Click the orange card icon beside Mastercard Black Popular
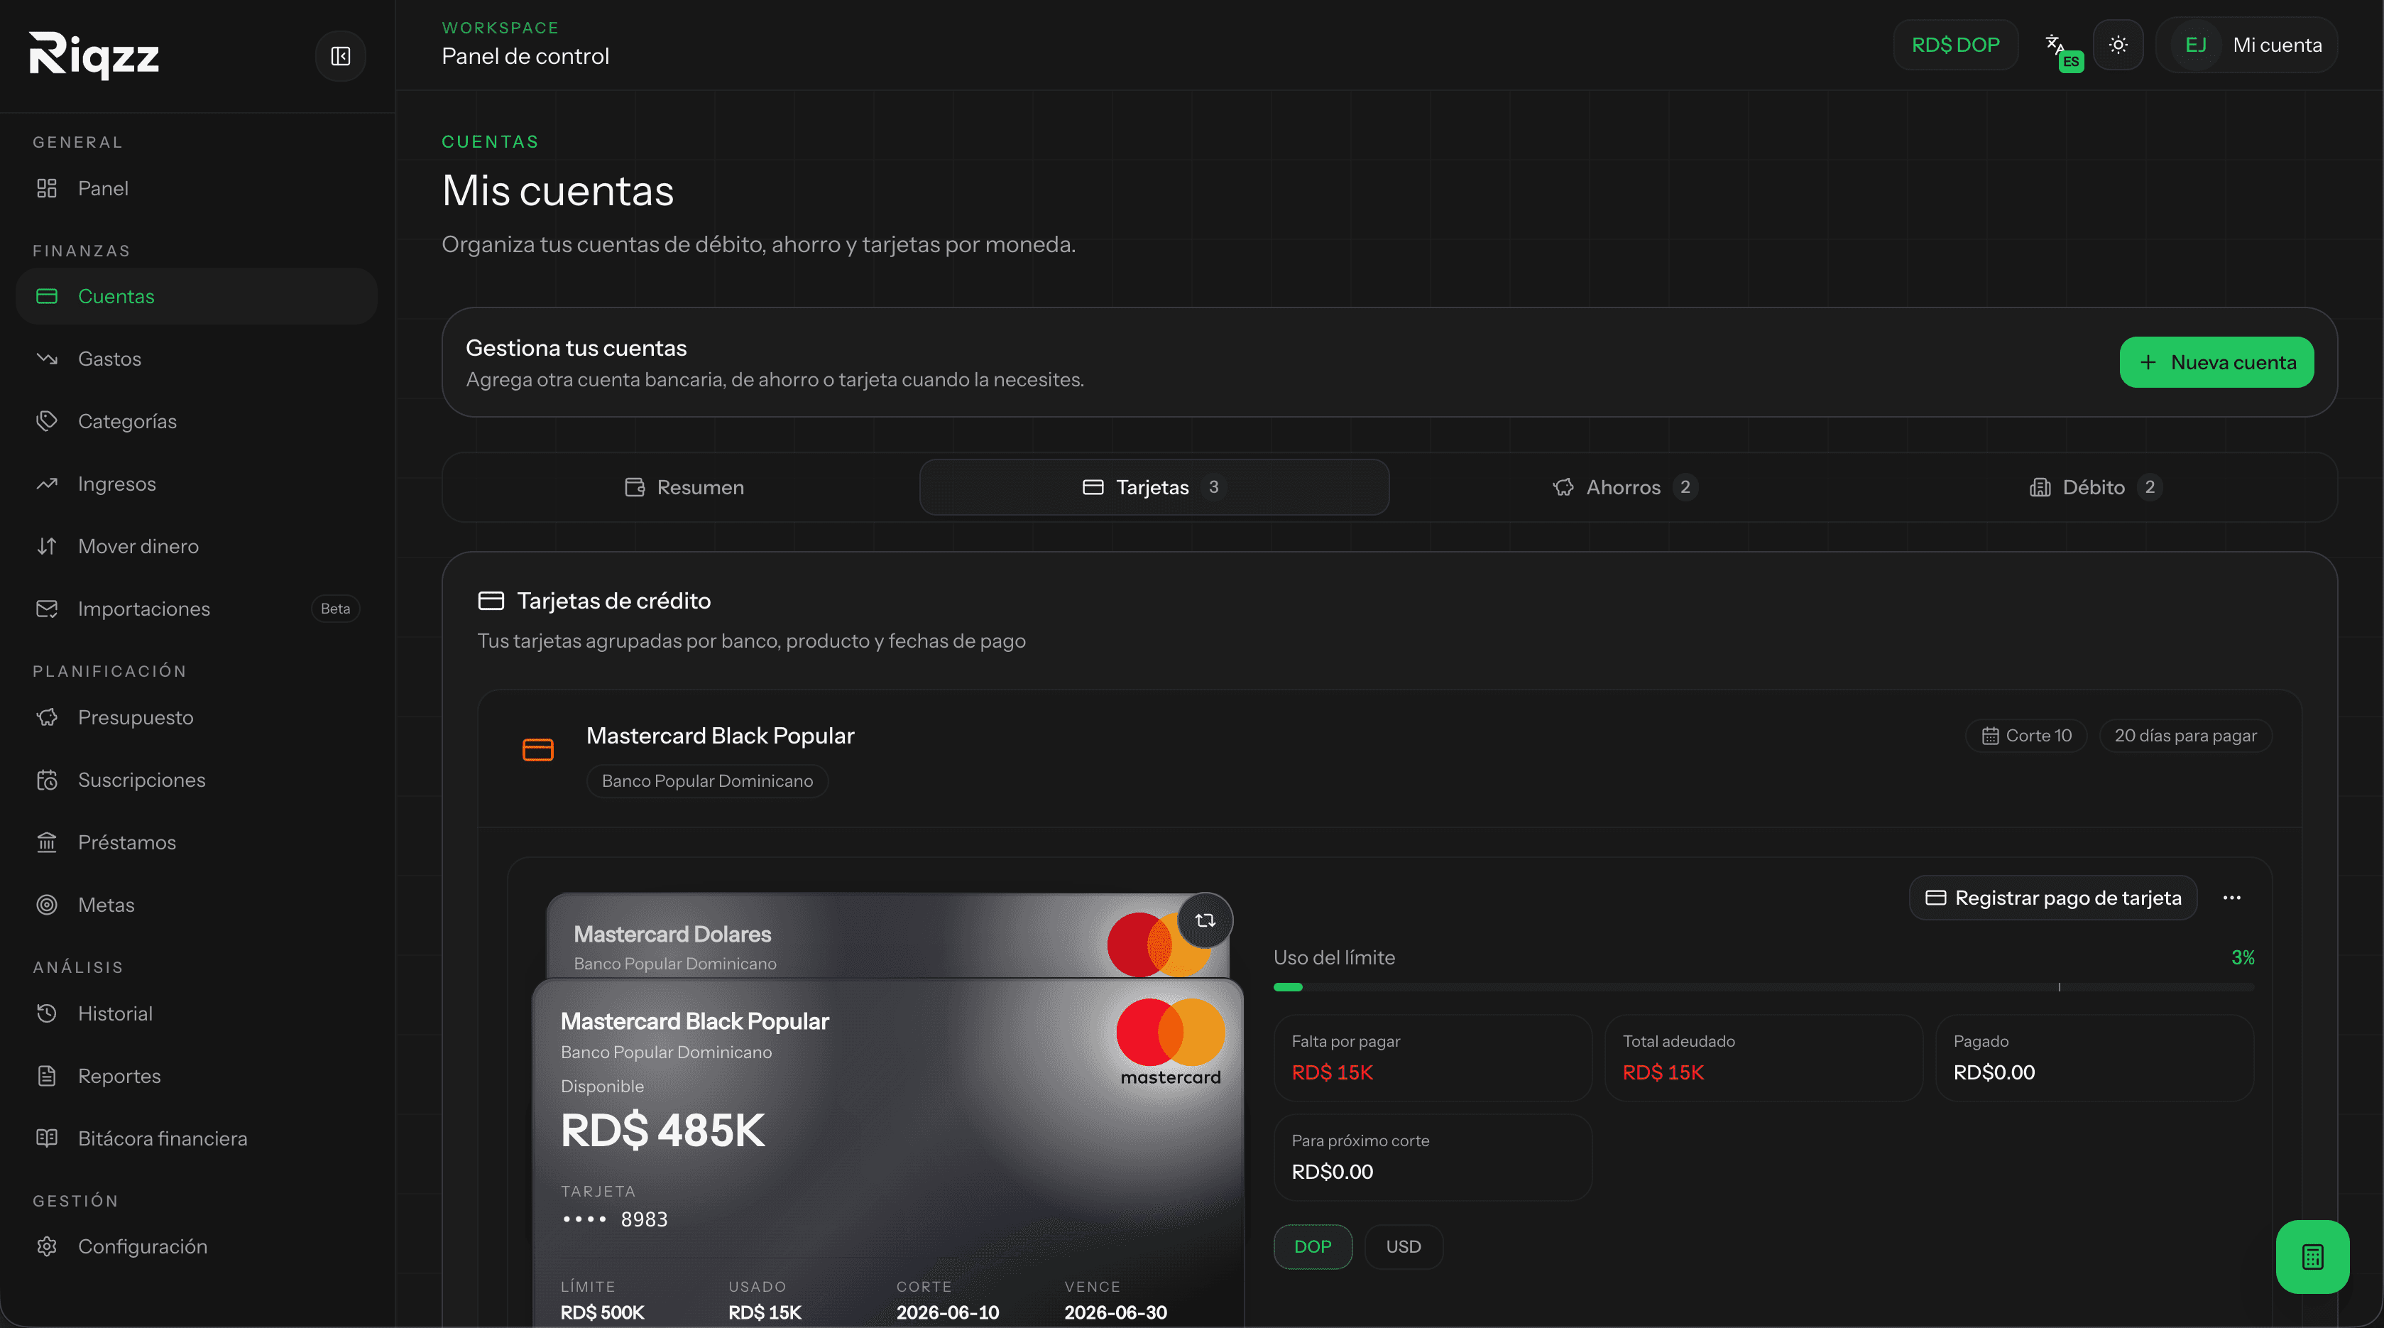 [537, 750]
